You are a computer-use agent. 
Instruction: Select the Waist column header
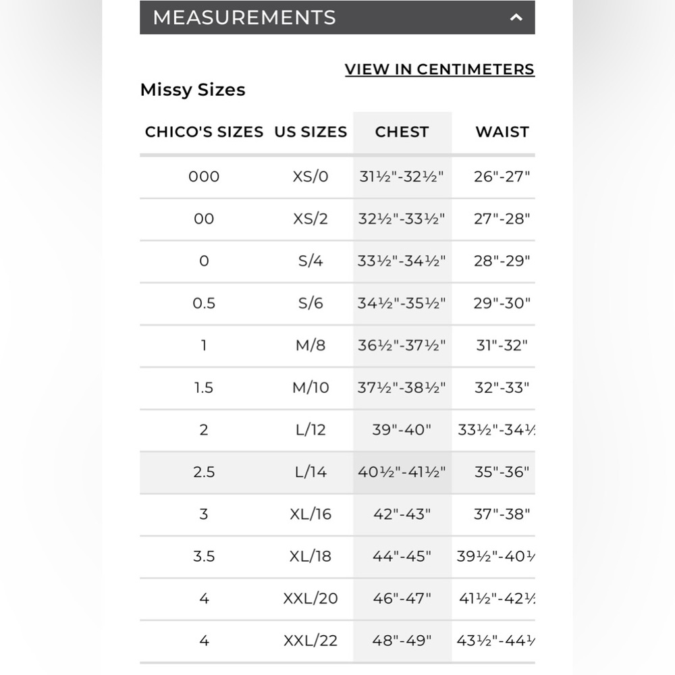(x=502, y=132)
